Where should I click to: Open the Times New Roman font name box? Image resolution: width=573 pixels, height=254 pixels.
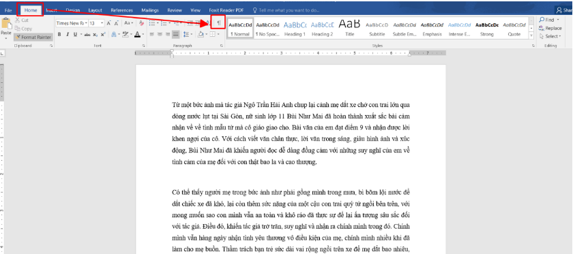pyautogui.click(x=72, y=23)
